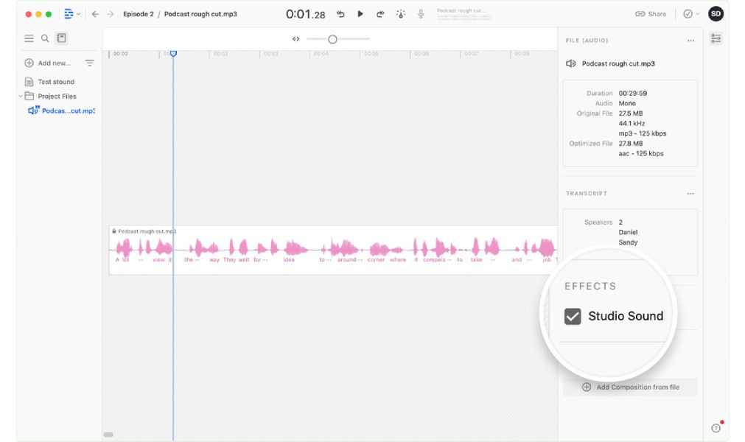Open the sync status checkmark dropdown
Viewport: 745px width, 442px height.
[x=690, y=14]
